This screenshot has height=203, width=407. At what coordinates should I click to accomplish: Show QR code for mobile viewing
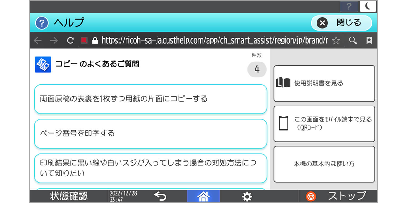324,124
